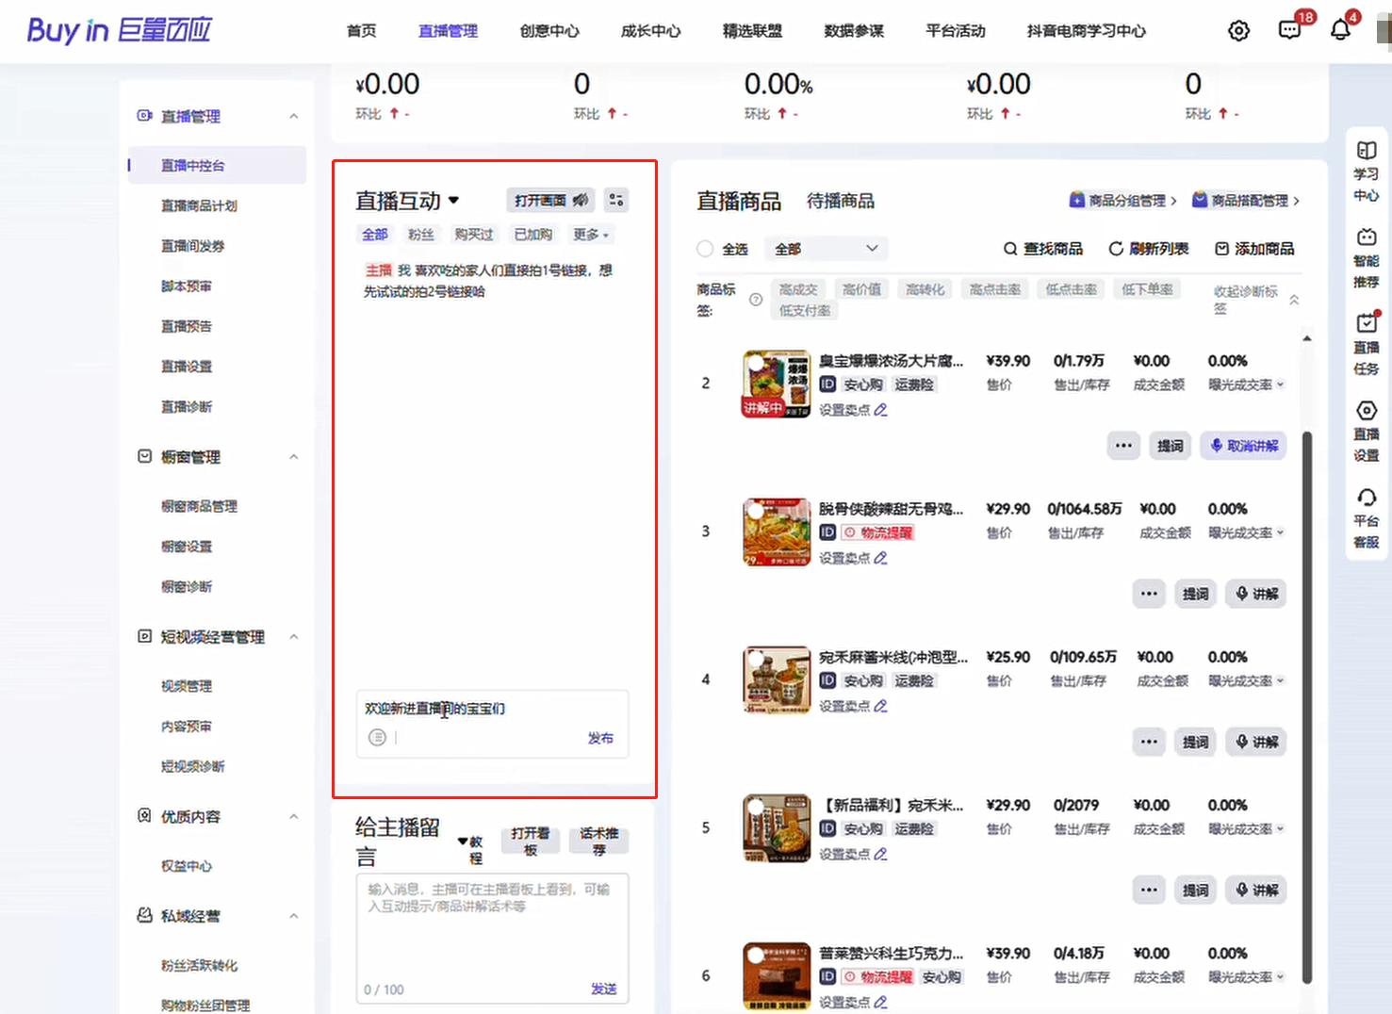Viewport: 1392px width, 1014px height.
Task: Click the emoji icon in comment box
Action: [377, 737]
